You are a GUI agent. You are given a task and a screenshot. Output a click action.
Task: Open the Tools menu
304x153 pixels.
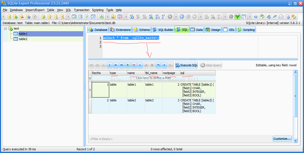pyautogui.click(x=110, y=10)
